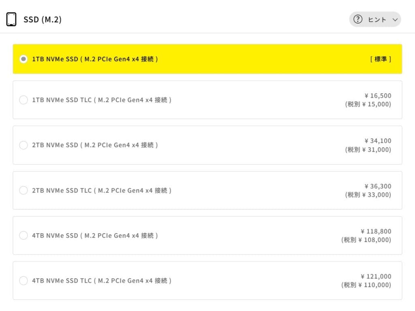
Task: Click the 2TB NVMe SSD label text
Action: 95,145
